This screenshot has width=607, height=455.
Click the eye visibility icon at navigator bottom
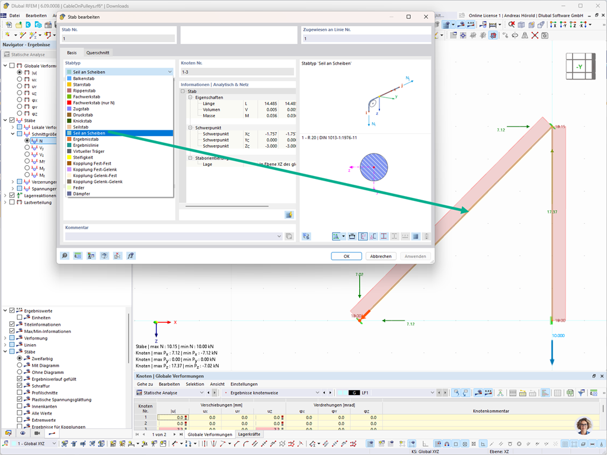pyautogui.click(x=23, y=433)
